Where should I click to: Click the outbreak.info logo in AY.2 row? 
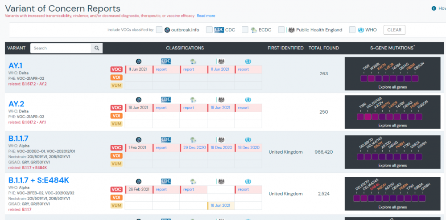click(x=138, y=99)
